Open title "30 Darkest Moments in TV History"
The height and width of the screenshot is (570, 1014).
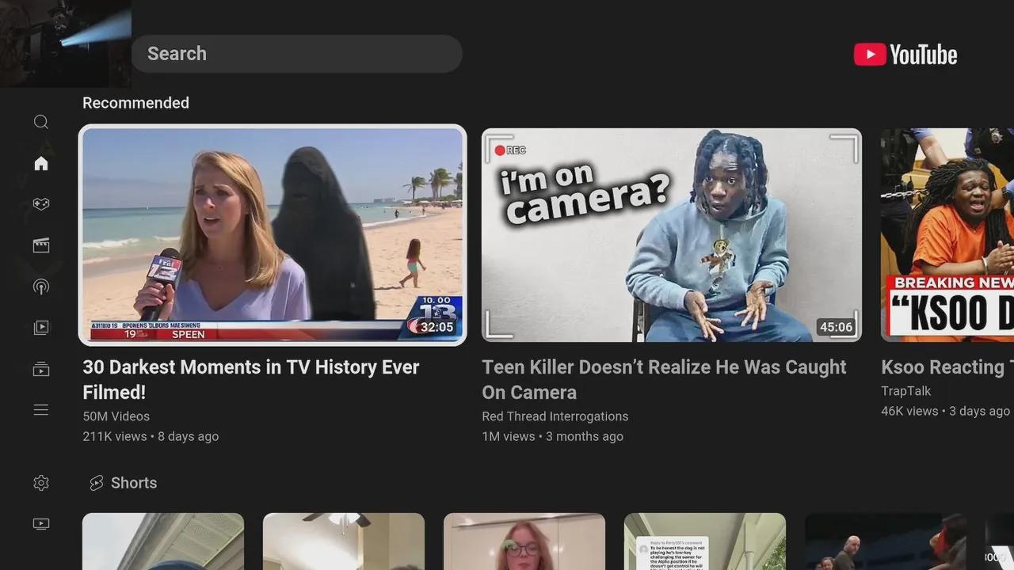(251, 379)
